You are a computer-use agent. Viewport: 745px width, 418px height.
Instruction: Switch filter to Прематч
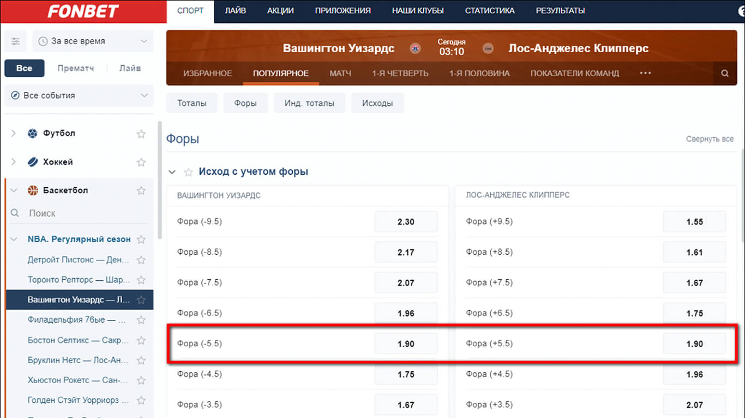point(76,69)
